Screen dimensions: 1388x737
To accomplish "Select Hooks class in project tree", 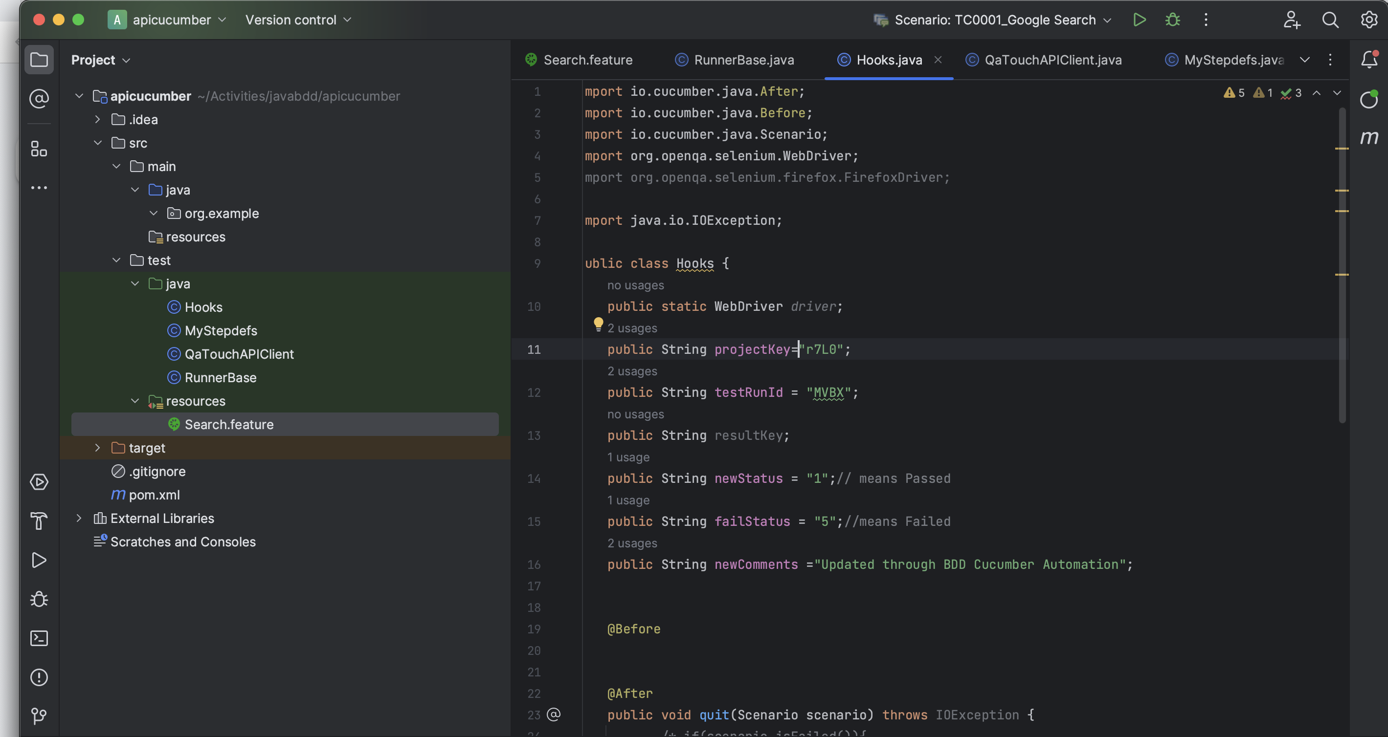I will [x=195, y=307].
